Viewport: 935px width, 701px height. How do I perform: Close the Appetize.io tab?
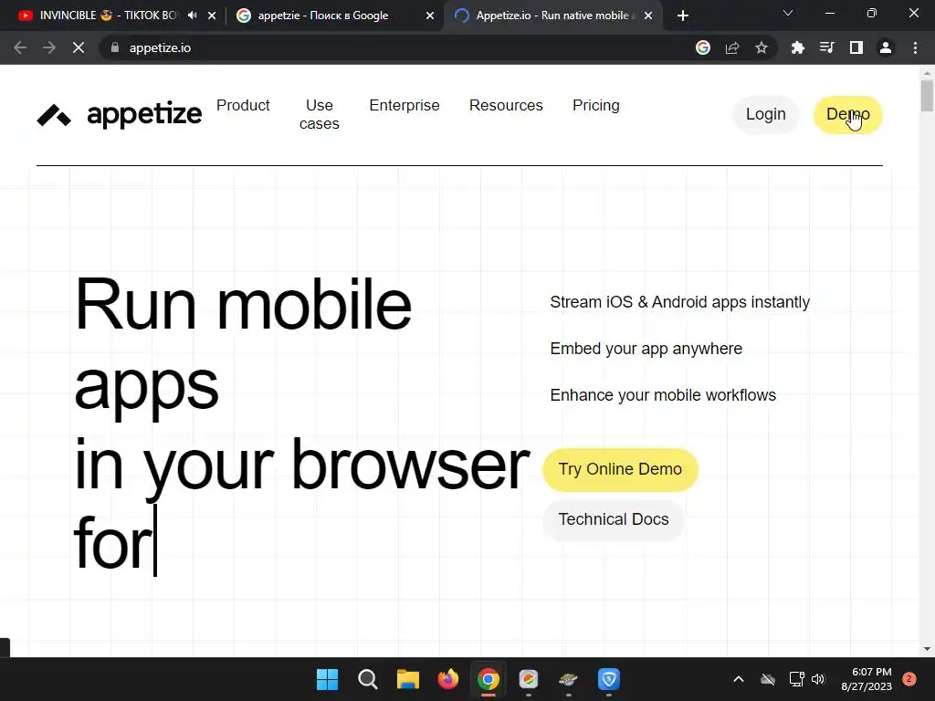(648, 16)
